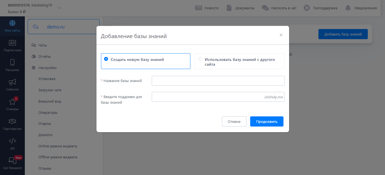Open the Чаты menu item
This screenshot has height=175, width=385.
coord(43,45)
